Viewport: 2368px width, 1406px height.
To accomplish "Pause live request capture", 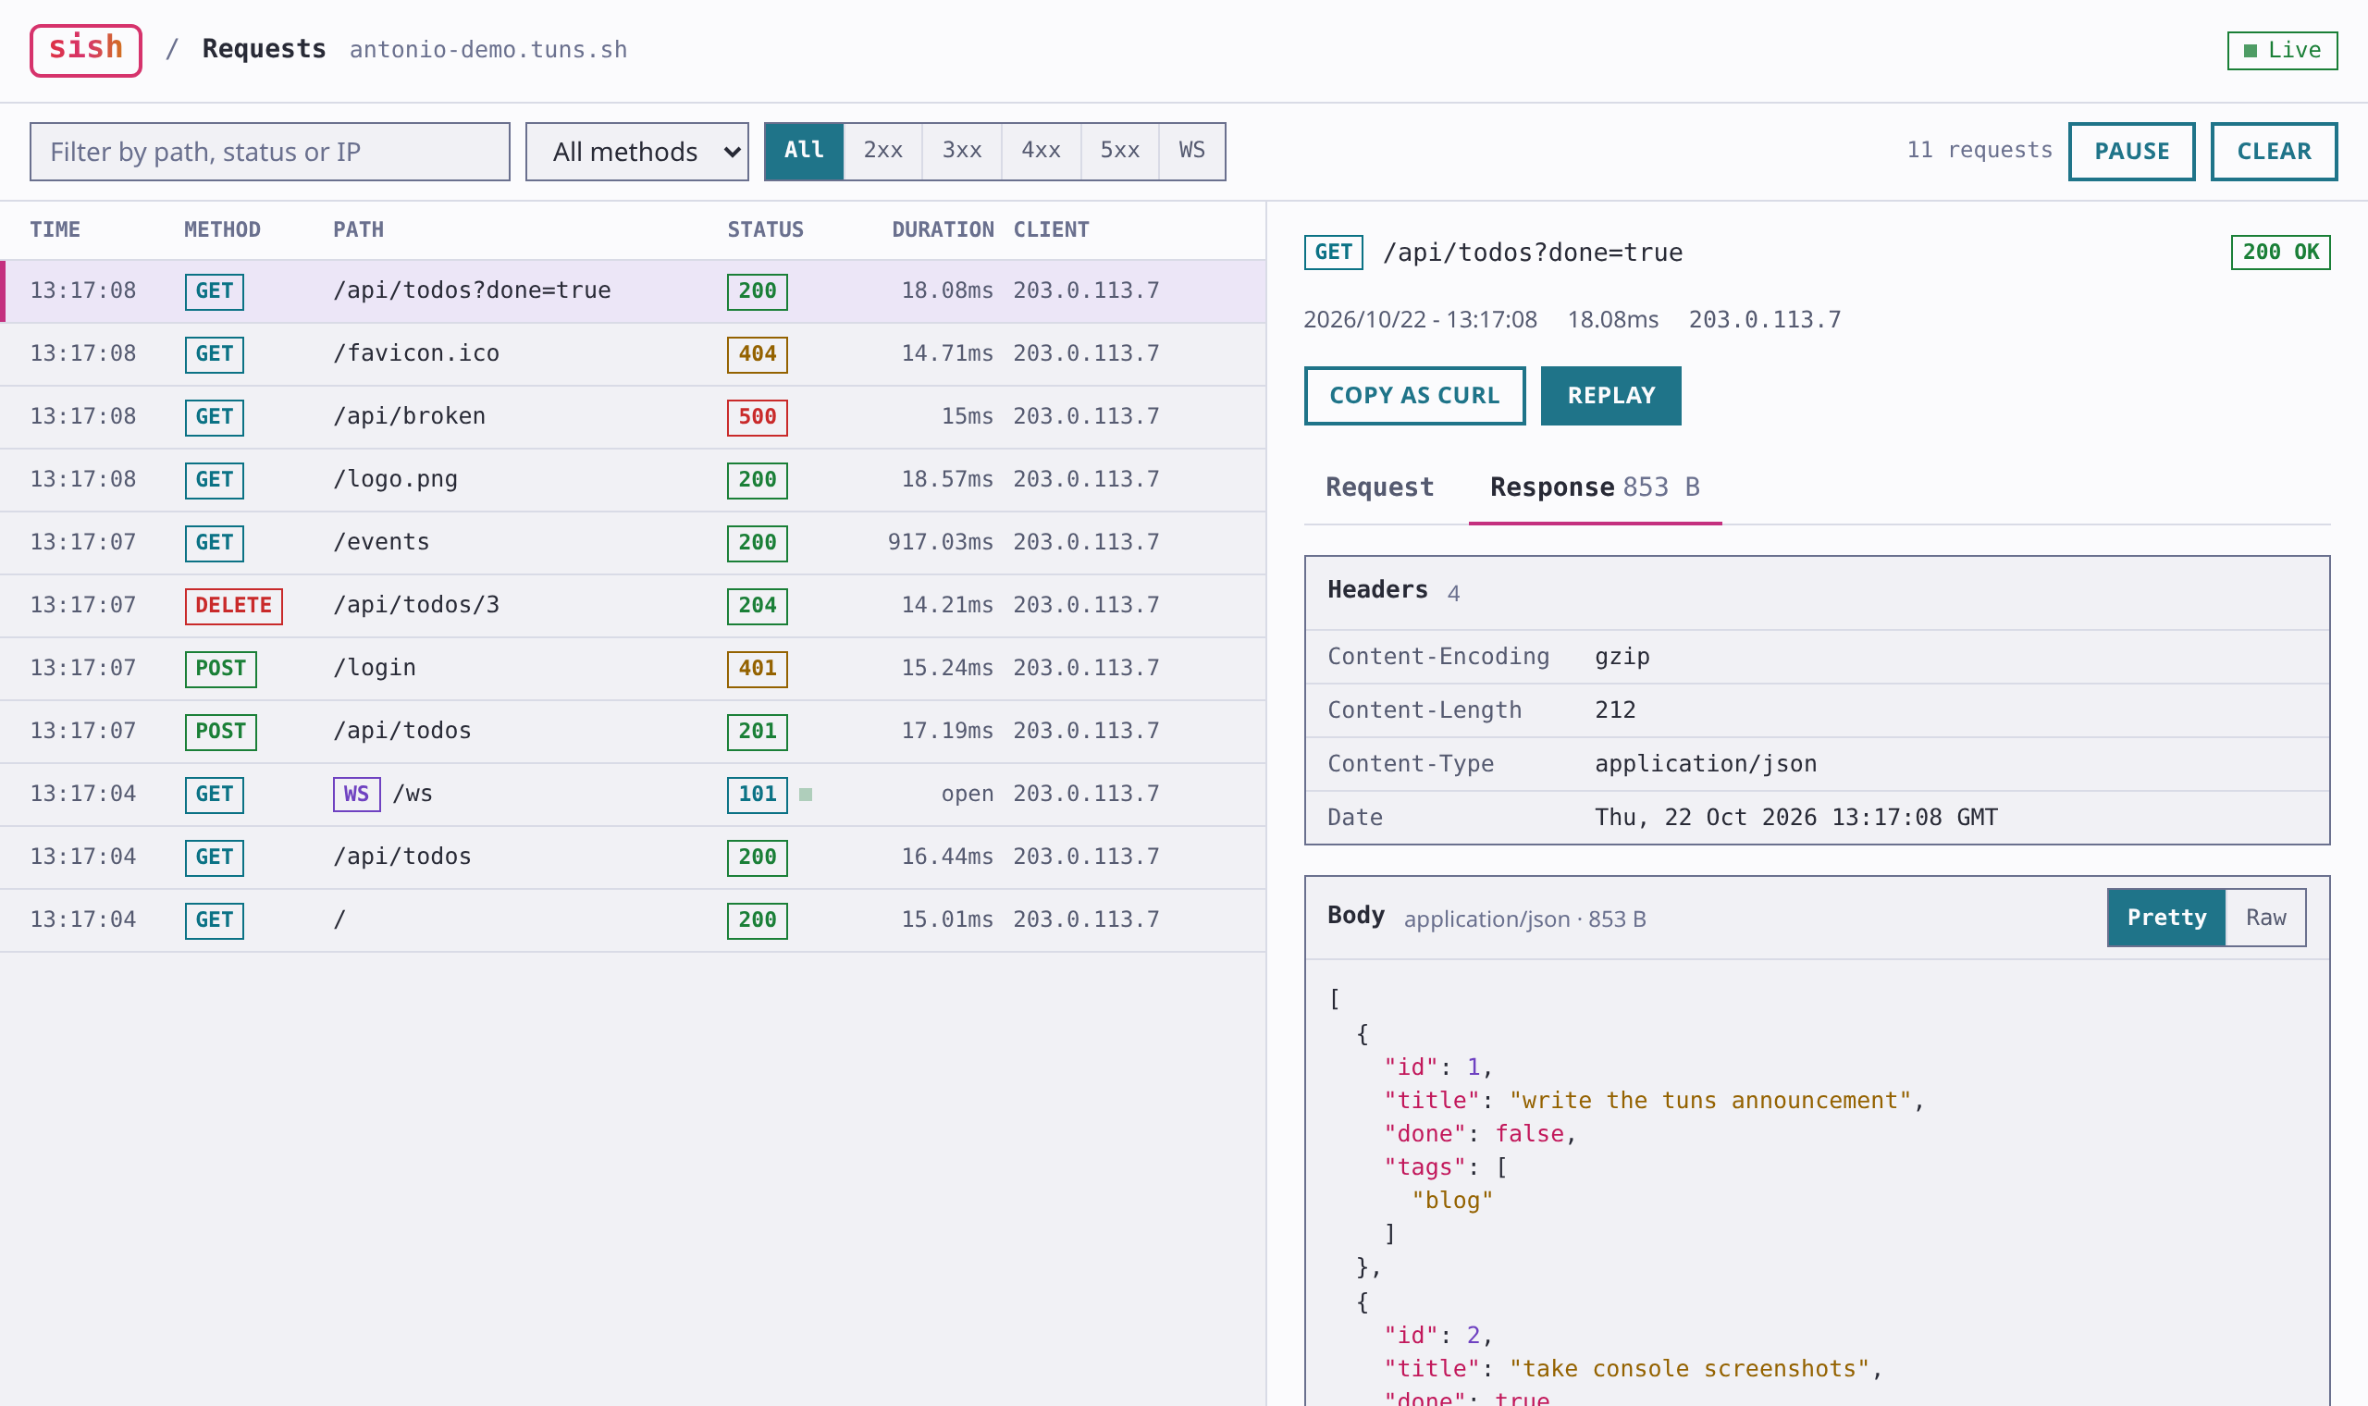I will point(2131,152).
